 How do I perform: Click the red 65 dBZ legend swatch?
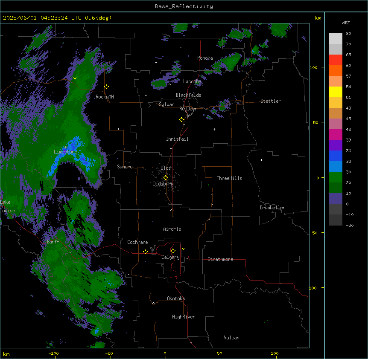click(336, 60)
